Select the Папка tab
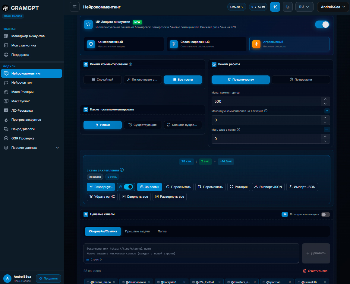Viewport: 350px width, 284px height. coord(162,231)
